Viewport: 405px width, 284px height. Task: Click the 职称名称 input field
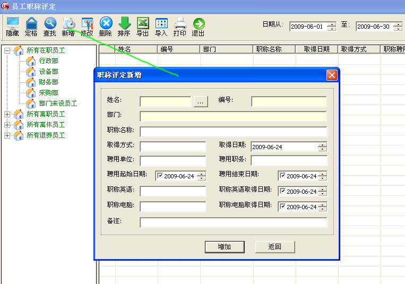233,132
